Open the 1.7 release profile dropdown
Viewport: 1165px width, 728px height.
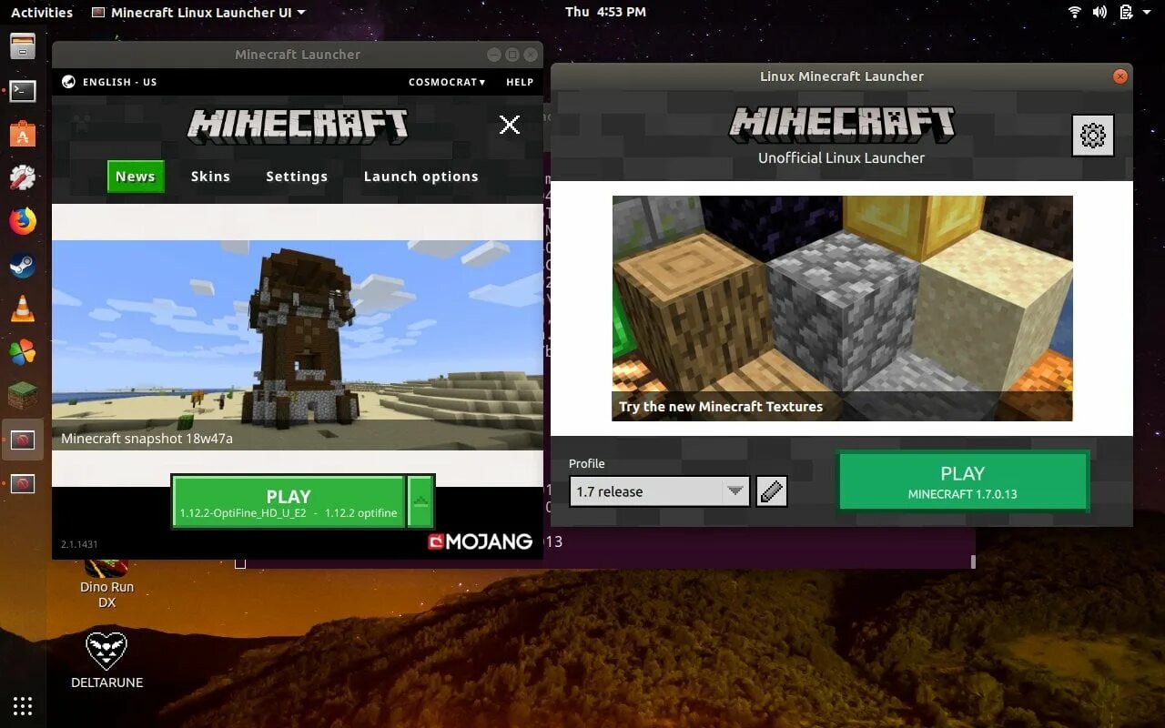pyautogui.click(x=659, y=491)
